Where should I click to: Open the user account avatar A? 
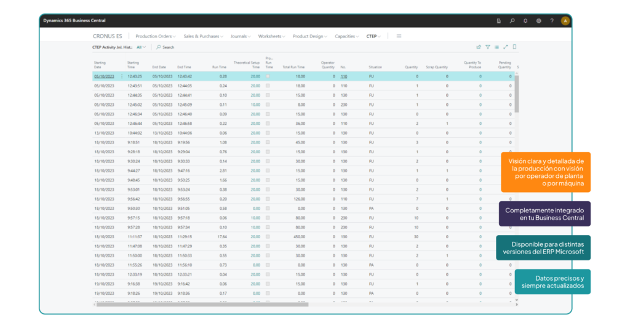565,21
